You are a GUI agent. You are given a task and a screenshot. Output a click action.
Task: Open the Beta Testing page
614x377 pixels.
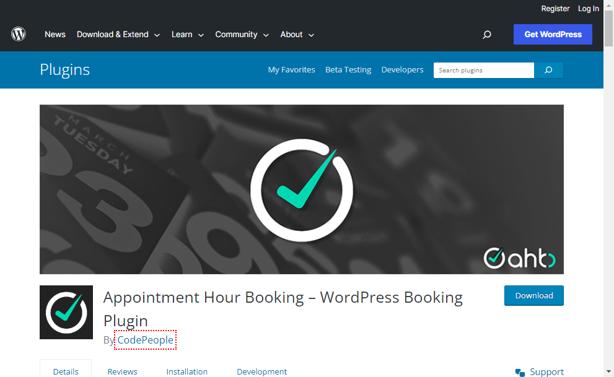[348, 69]
